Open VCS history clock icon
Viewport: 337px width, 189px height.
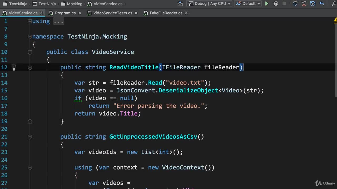[x=313, y=4]
